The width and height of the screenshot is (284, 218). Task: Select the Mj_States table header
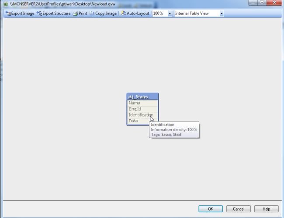[142, 97]
